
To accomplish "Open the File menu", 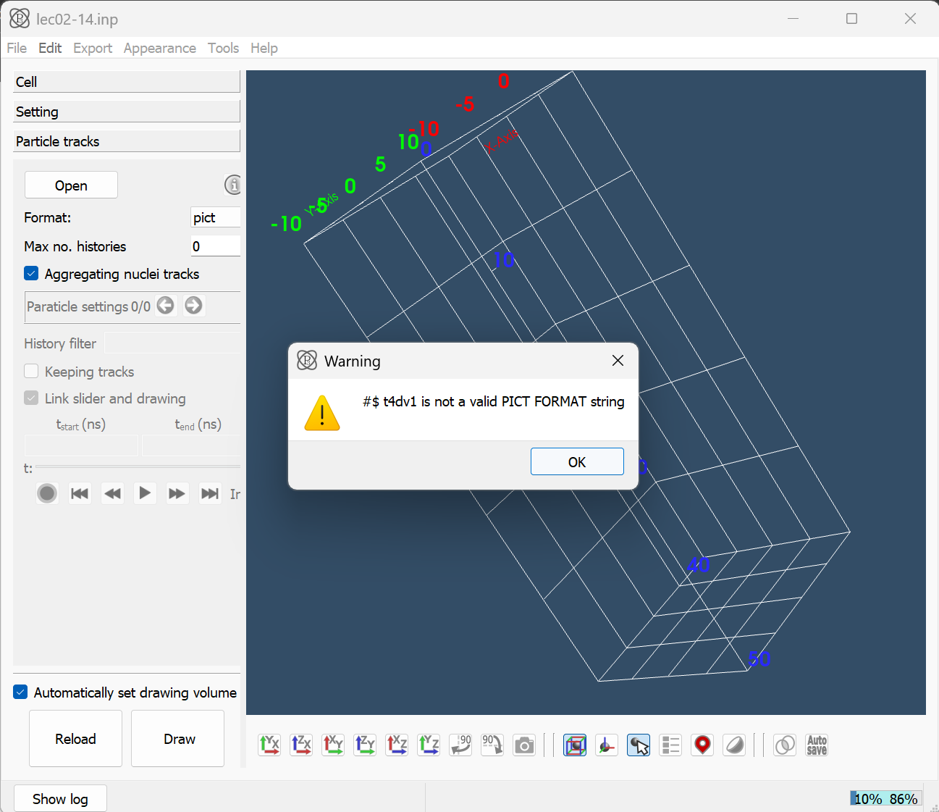I will 17,48.
